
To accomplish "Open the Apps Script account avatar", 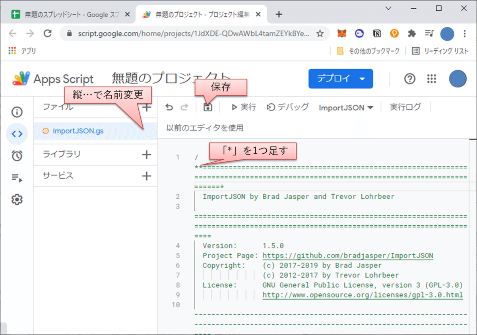I will (x=458, y=79).
